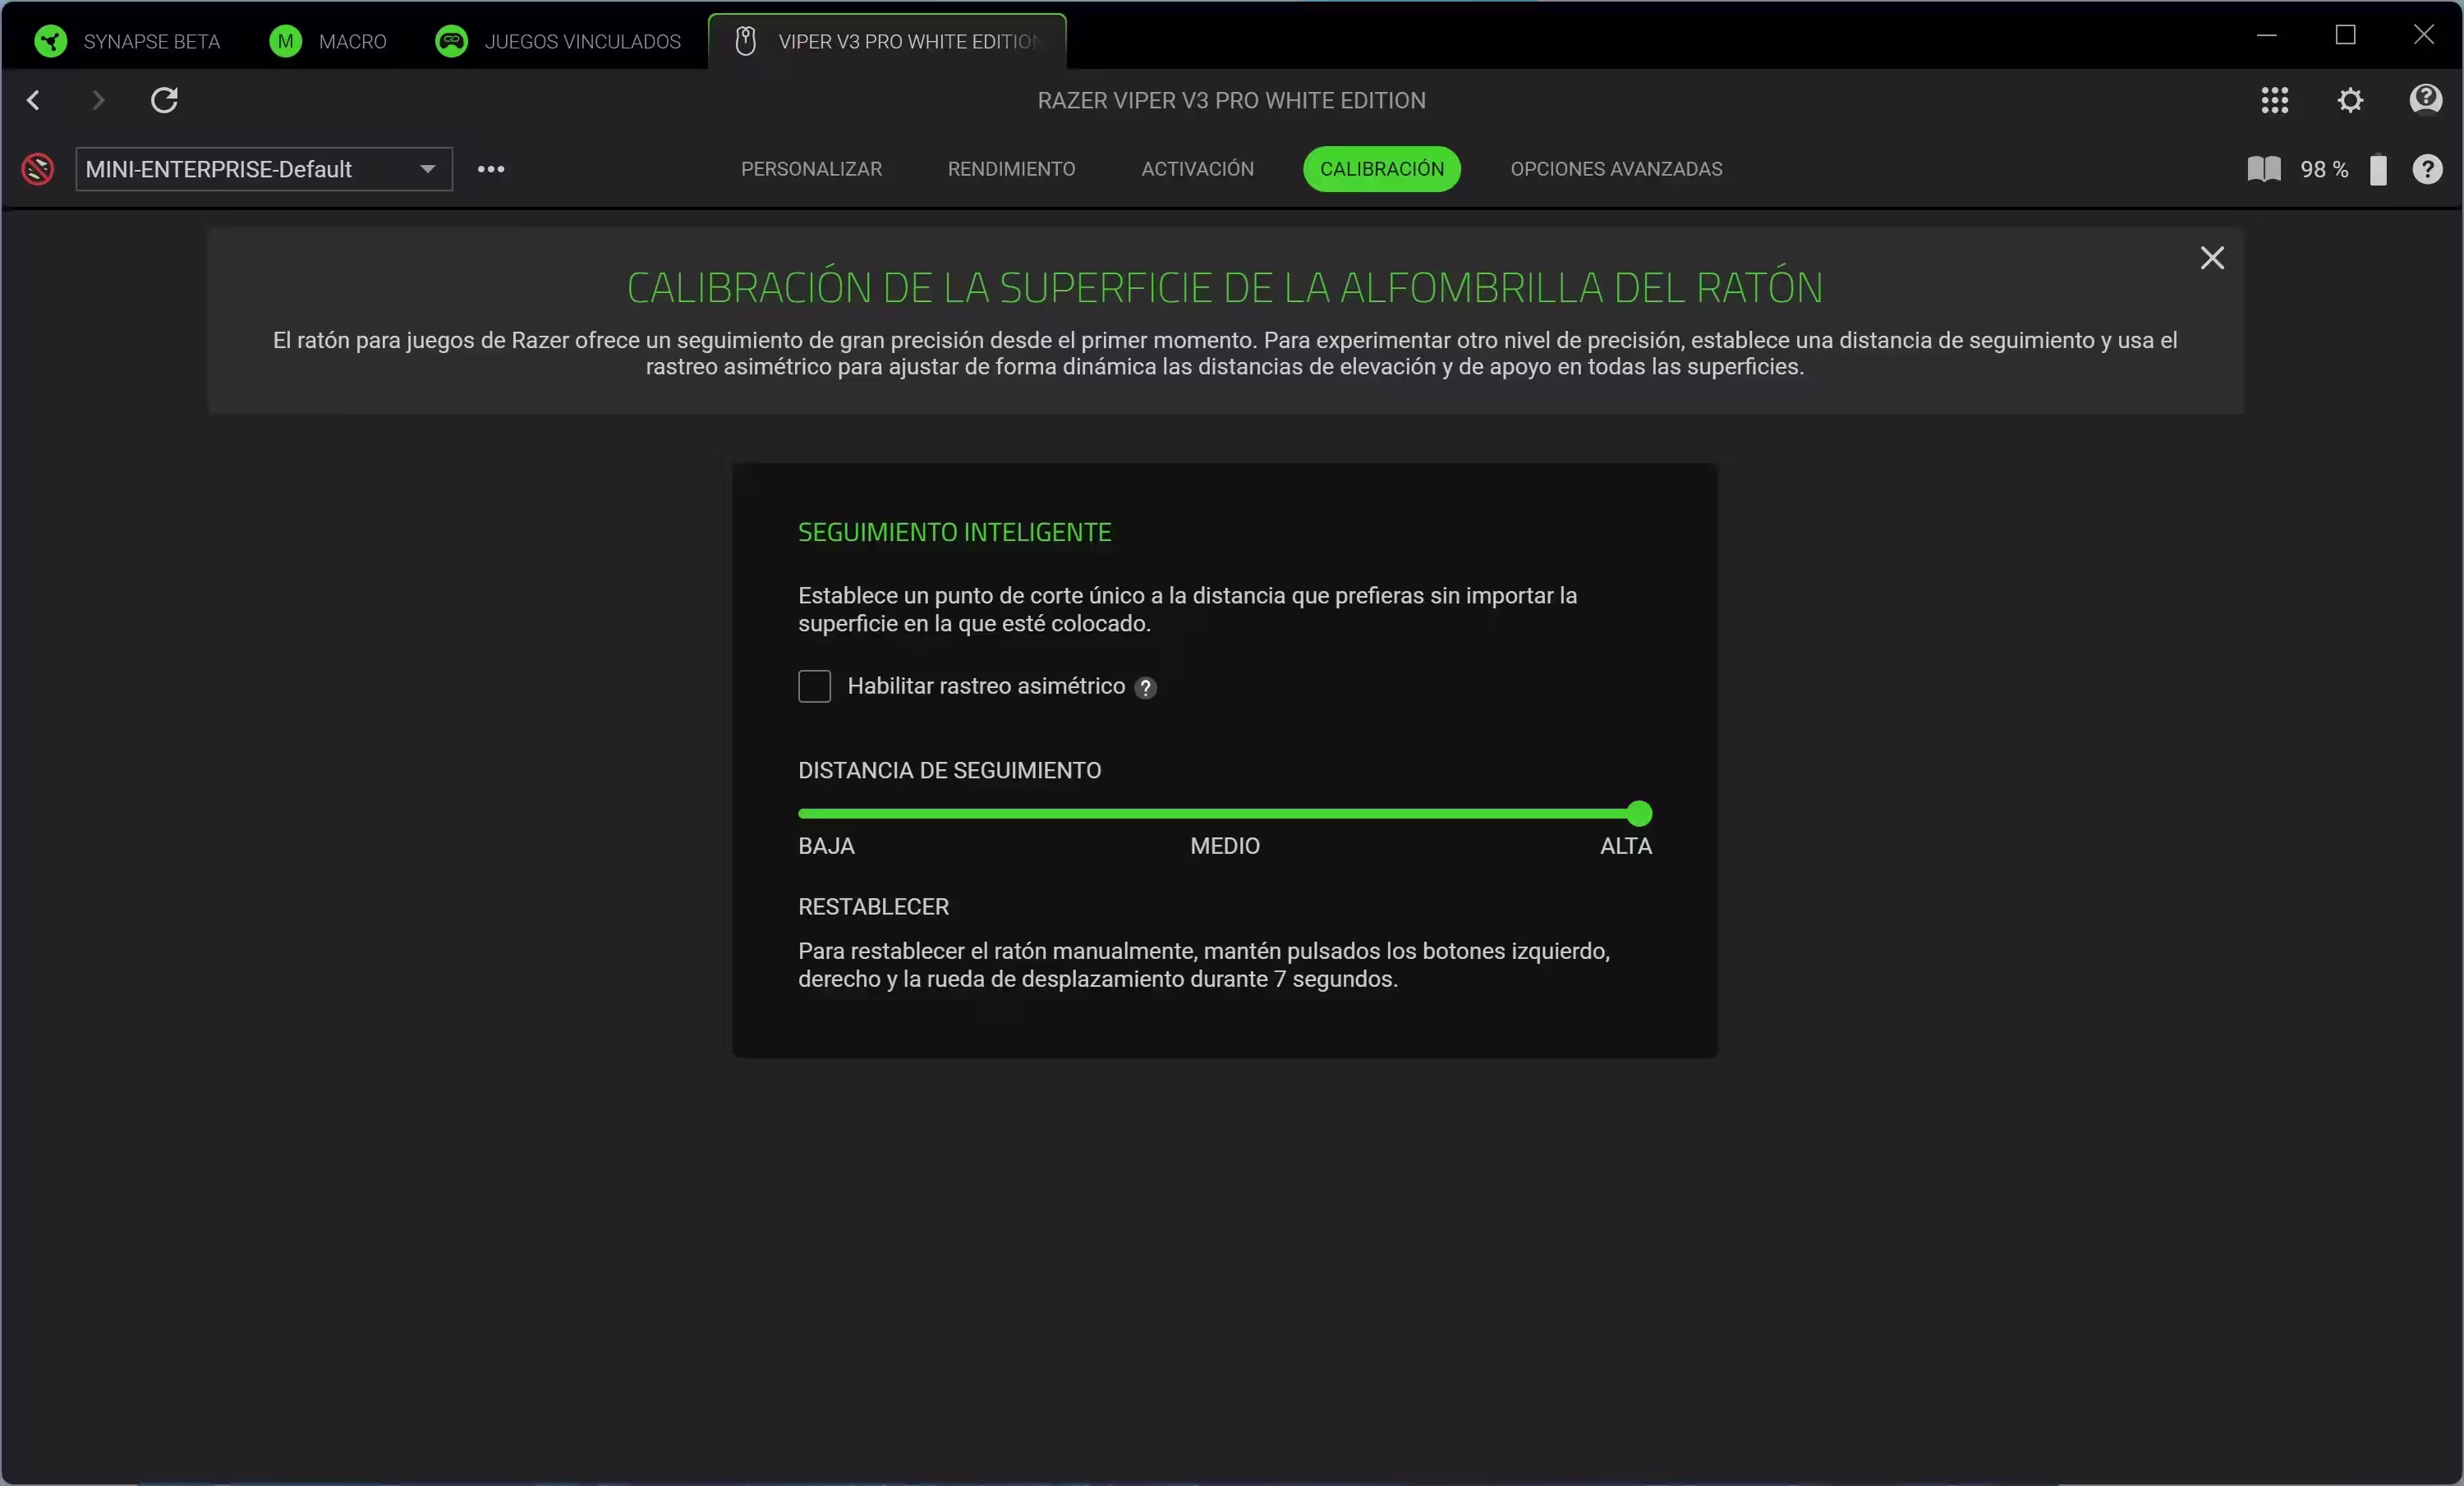This screenshot has width=2464, height=1486.
Task: Click the ALTA slider label
Action: pos(1626,846)
